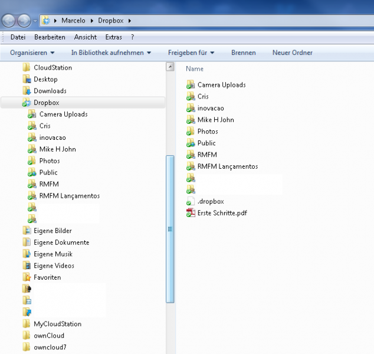The width and height of the screenshot is (374, 354).
Task: Click the Back navigation arrow button
Action: (x=9, y=21)
